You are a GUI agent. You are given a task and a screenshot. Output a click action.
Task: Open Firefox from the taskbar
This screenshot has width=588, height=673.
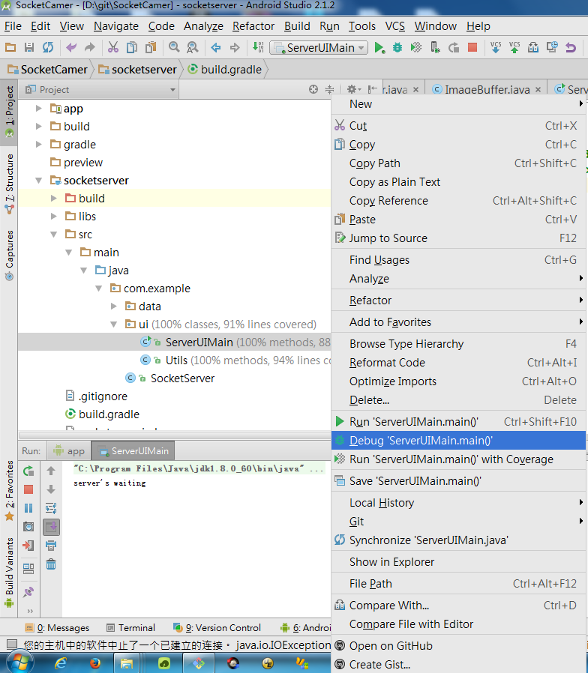point(95,663)
